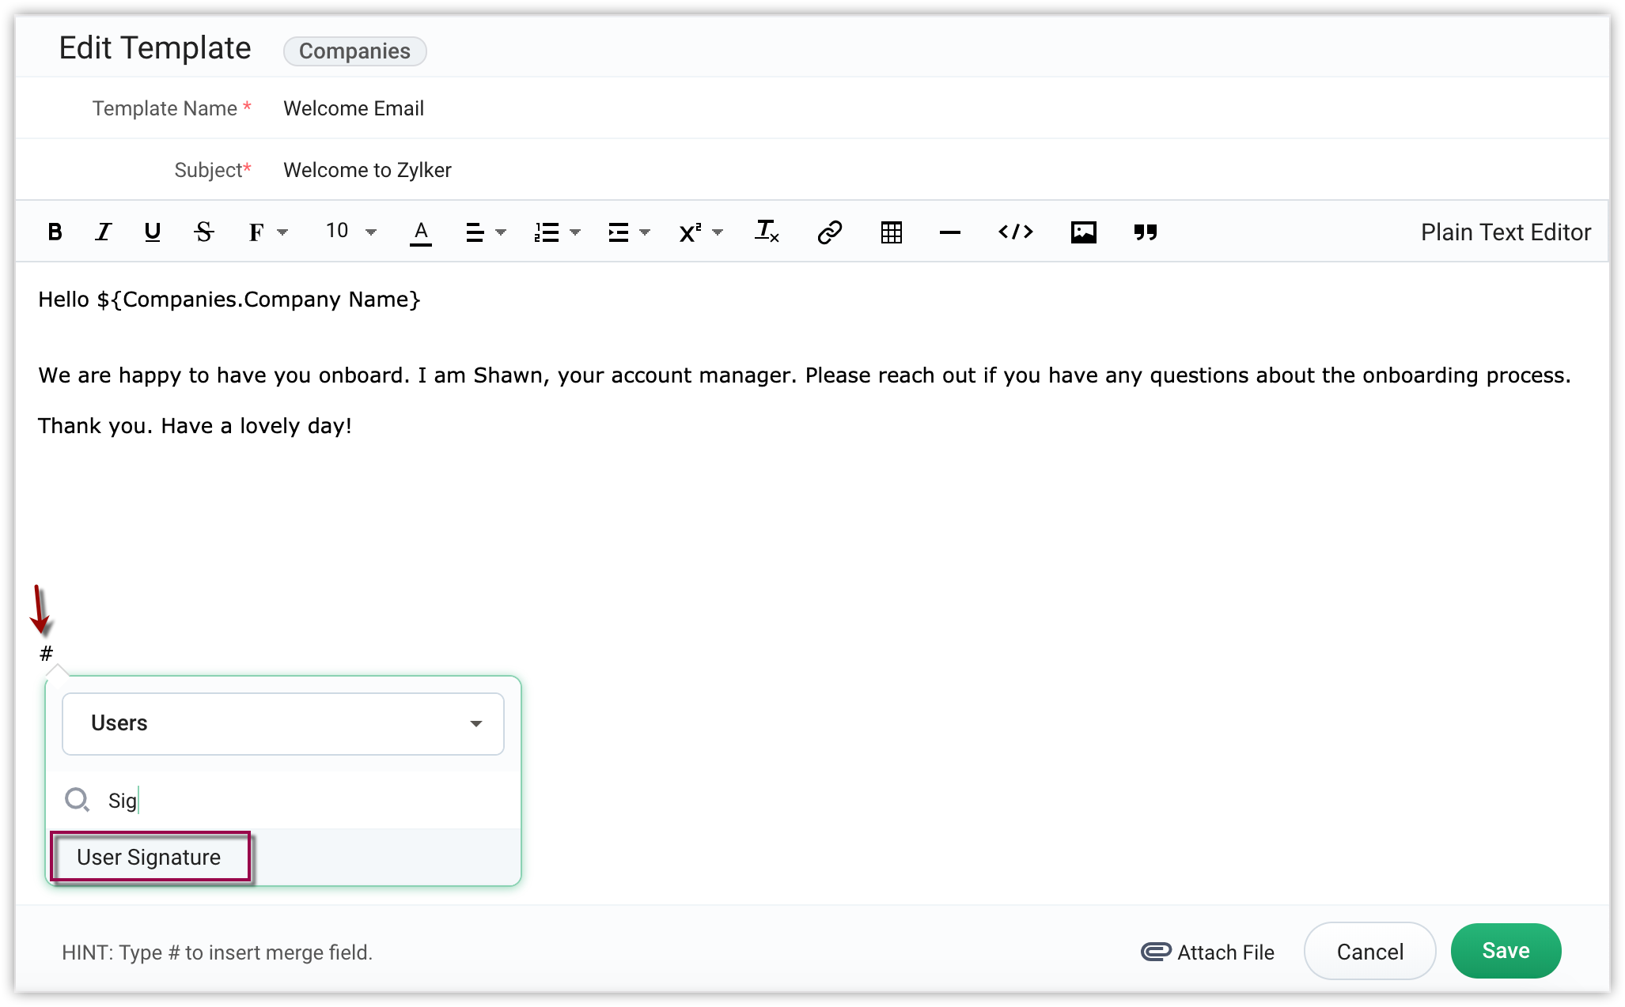Screen dimensions: 1625x1007
Task: Open the font color picker
Action: 420,232
